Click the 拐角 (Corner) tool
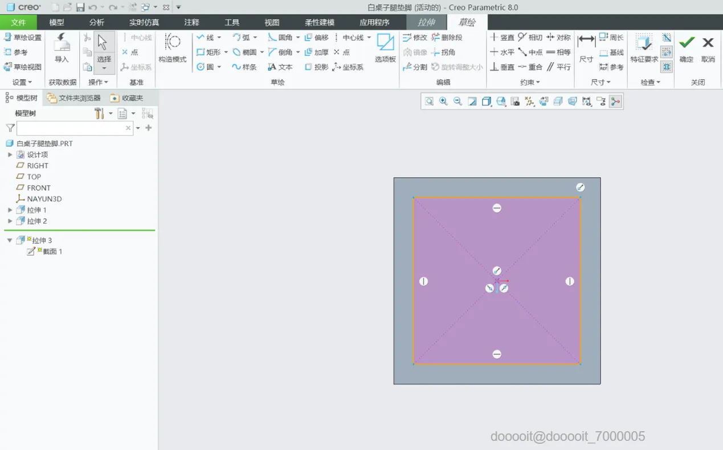723x450 pixels. pos(443,52)
